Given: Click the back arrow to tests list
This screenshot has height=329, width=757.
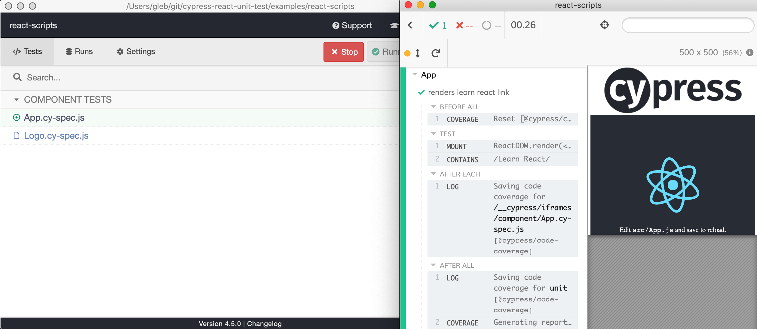Looking at the screenshot, I should click(x=410, y=25).
